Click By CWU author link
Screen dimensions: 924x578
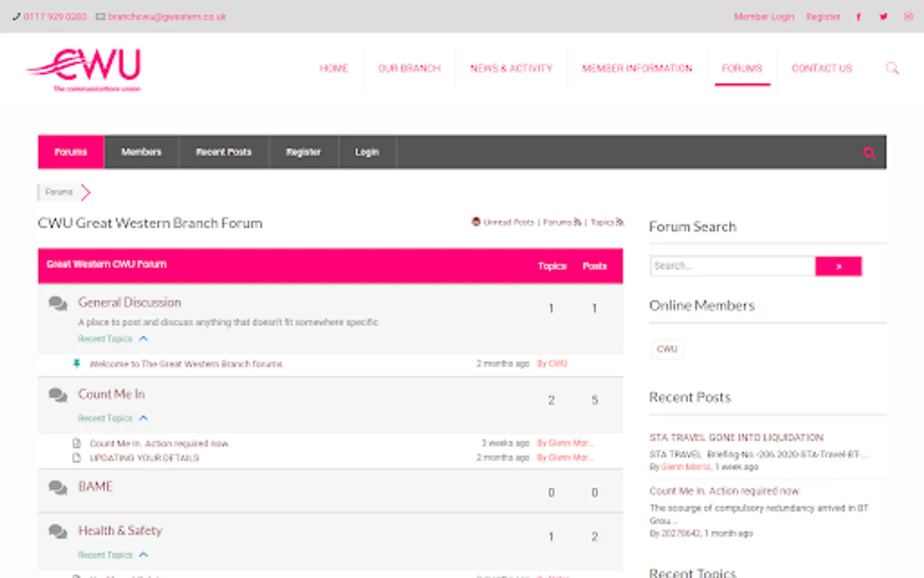pyautogui.click(x=552, y=363)
